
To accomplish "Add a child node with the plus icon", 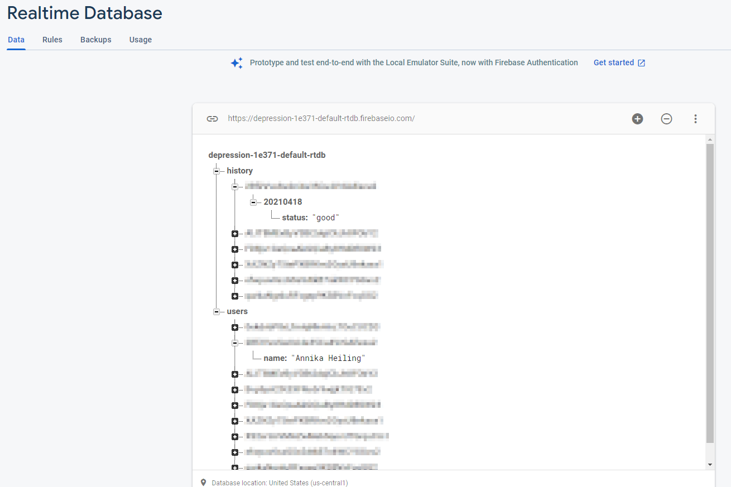I will (x=637, y=119).
